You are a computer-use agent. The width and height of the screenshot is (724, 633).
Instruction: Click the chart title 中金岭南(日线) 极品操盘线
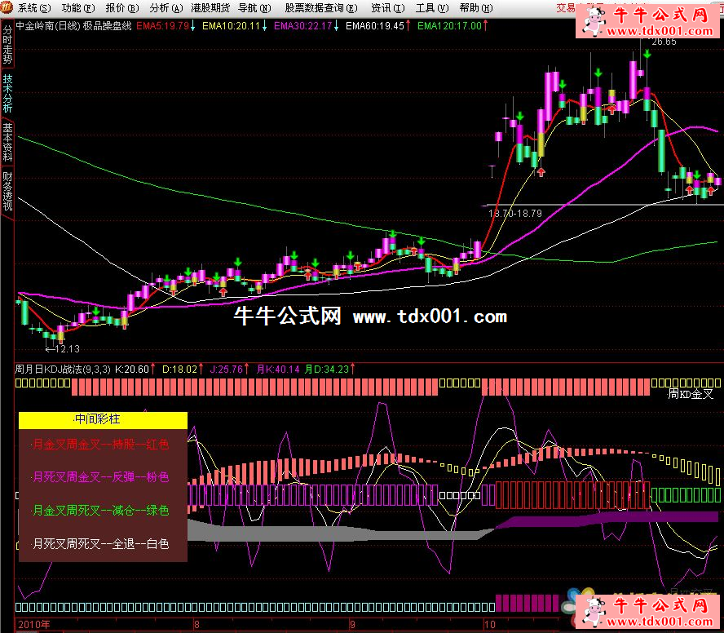[x=74, y=26]
